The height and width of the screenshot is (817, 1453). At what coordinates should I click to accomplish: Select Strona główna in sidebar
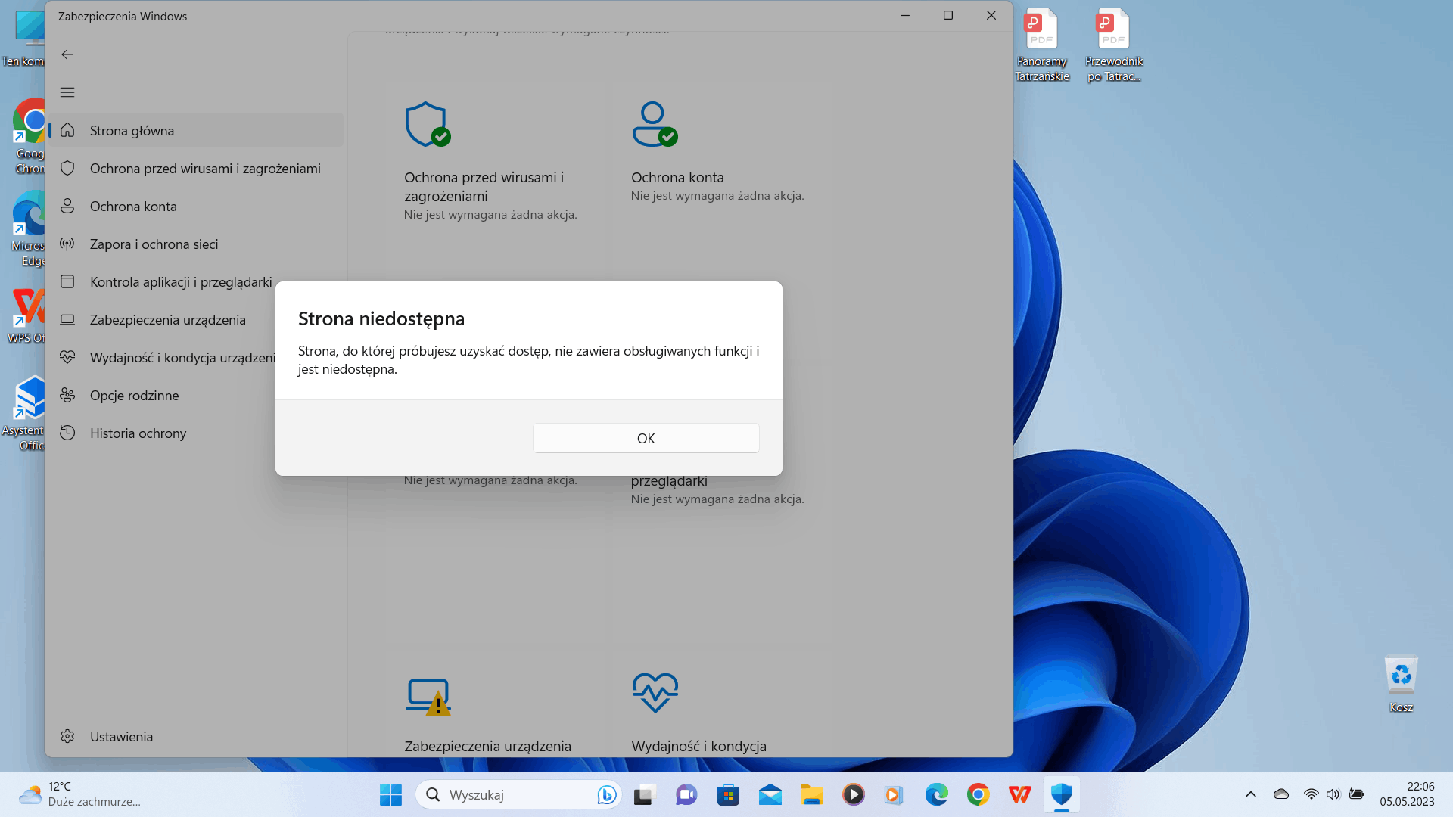[x=132, y=131]
